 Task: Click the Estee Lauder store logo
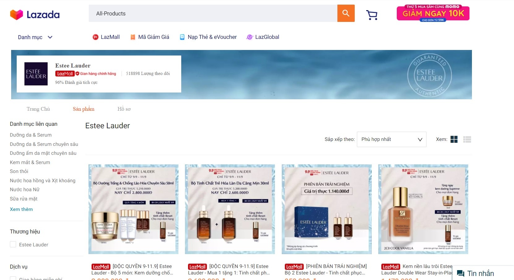(36, 74)
